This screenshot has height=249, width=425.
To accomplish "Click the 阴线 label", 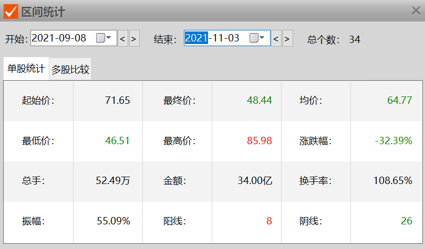I will click(x=310, y=221).
